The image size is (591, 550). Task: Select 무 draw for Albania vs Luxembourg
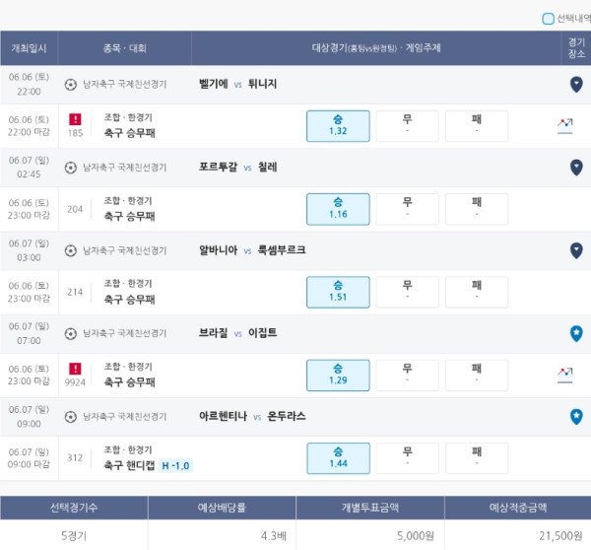pos(408,293)
